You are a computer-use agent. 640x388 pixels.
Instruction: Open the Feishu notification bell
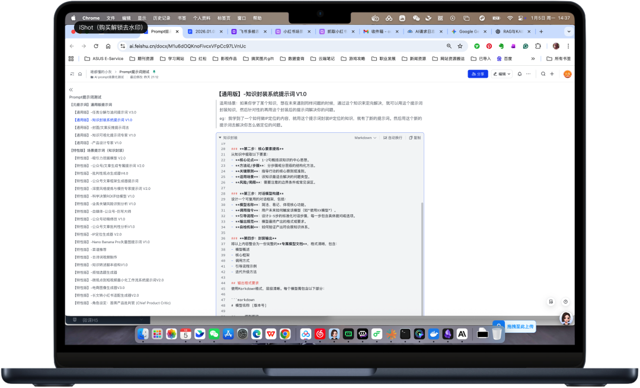(520, 74)
